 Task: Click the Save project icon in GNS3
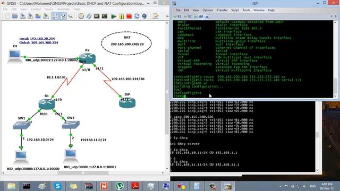coord(22,16)
